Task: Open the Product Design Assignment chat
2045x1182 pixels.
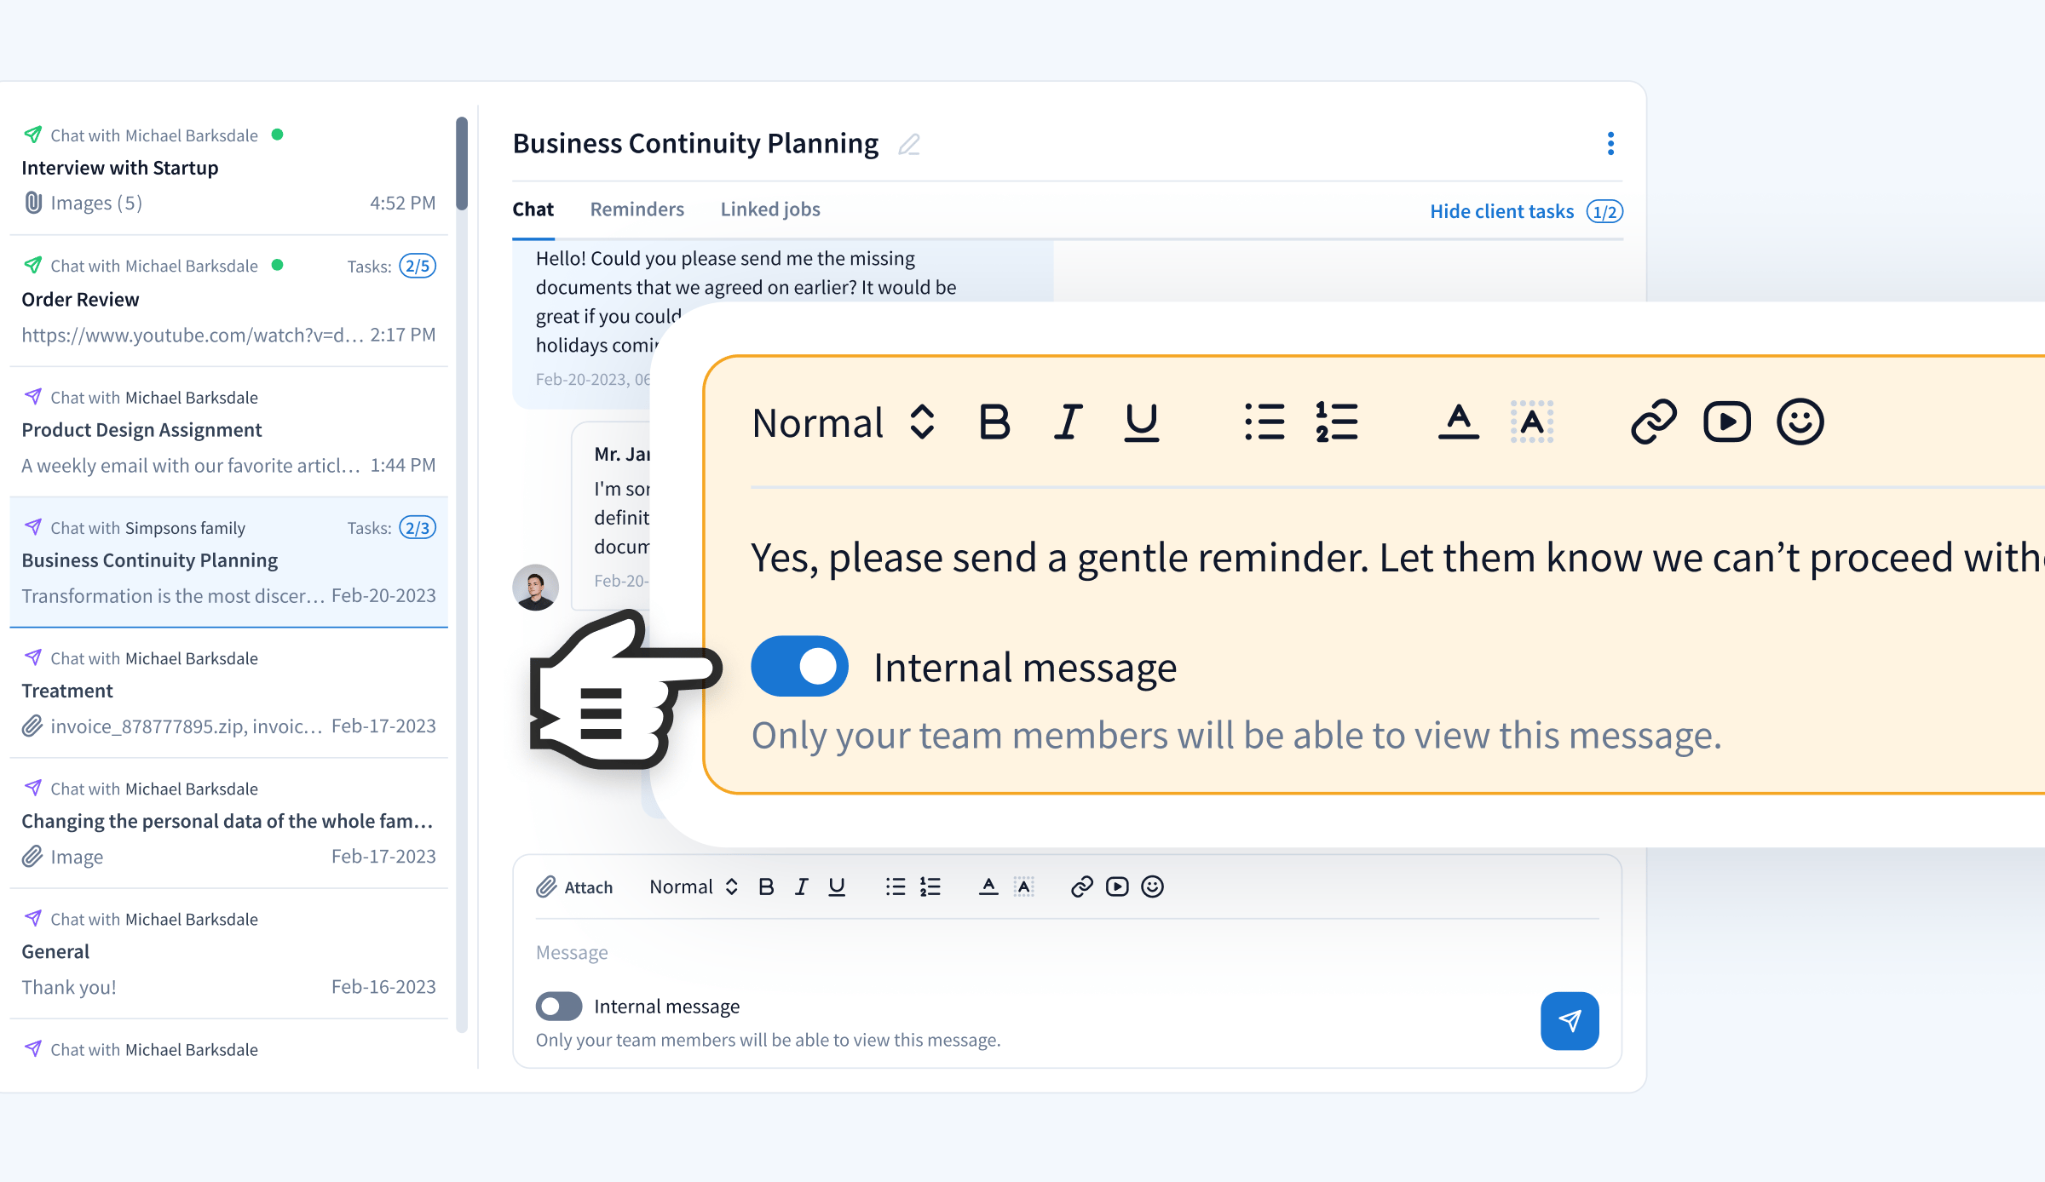Action: click(x=228, y=431)
